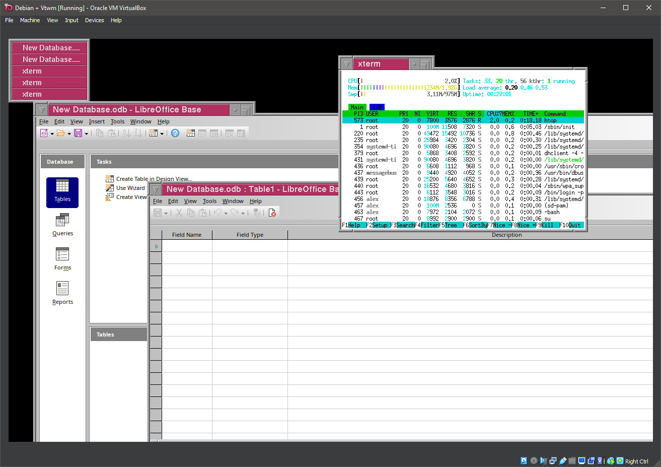The width and height of the screenshot is (661, 467).
Task: Click the F9 Kill button in htop
Action: (x=548, y=225)
